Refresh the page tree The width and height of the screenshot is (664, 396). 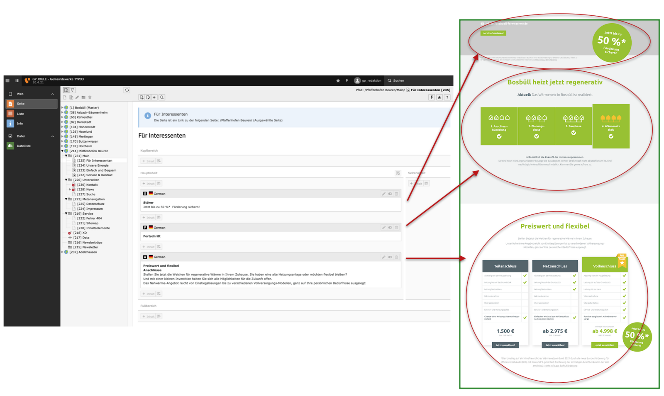point(127,90)
